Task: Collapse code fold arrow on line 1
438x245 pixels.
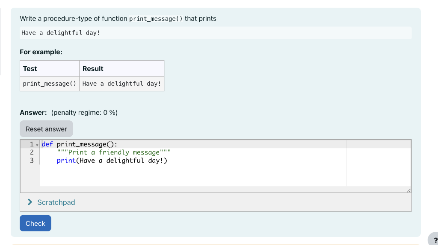Action: click(x=37, y=145)
